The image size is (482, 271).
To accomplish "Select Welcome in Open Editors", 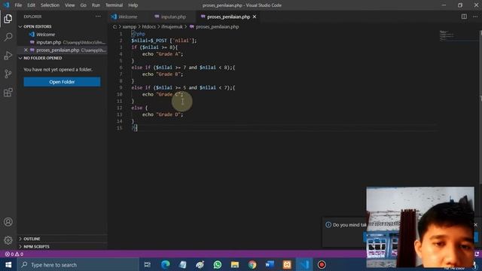I will [45, 35].
